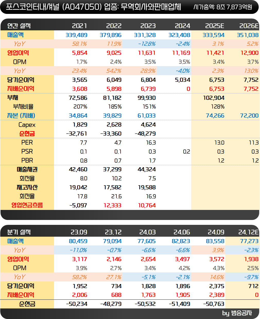Click quarterly 당기순이익 value 734
260x319 pixels.
pyautogui.click(x=116, y=286)
